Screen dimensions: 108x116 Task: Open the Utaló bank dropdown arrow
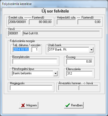[91, 50]
